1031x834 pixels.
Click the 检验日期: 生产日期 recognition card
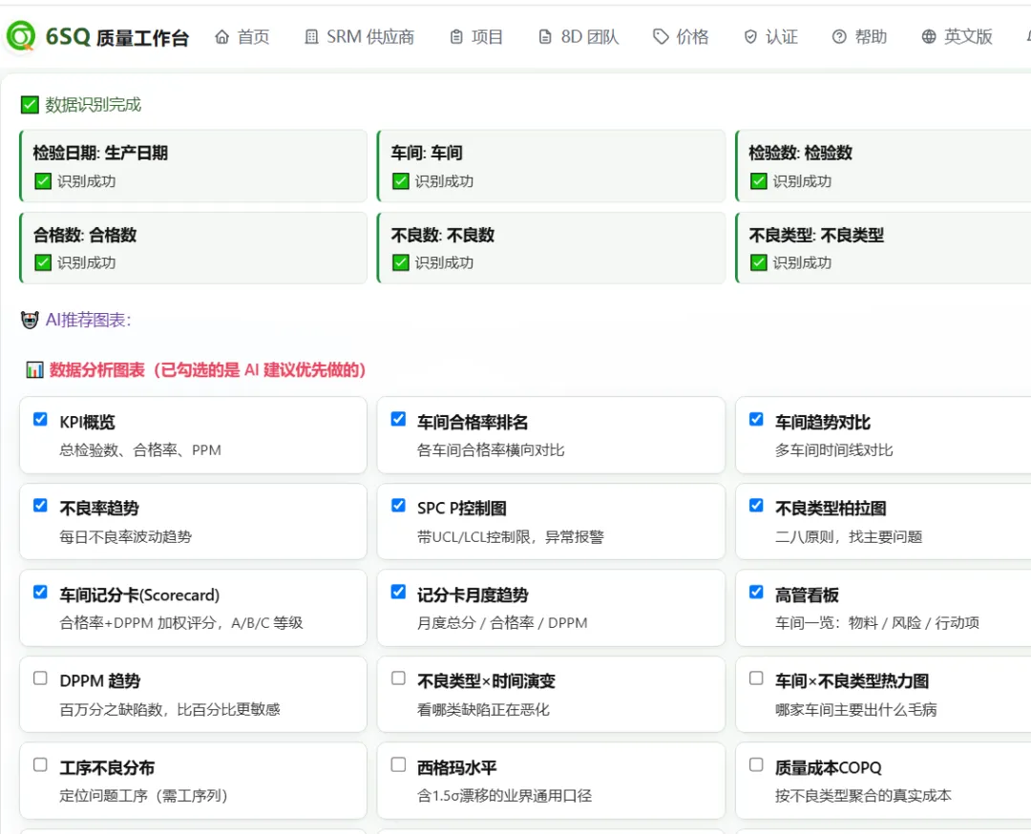pos(193,166)
